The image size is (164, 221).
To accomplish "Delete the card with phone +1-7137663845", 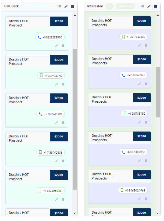I will [146, 84].
